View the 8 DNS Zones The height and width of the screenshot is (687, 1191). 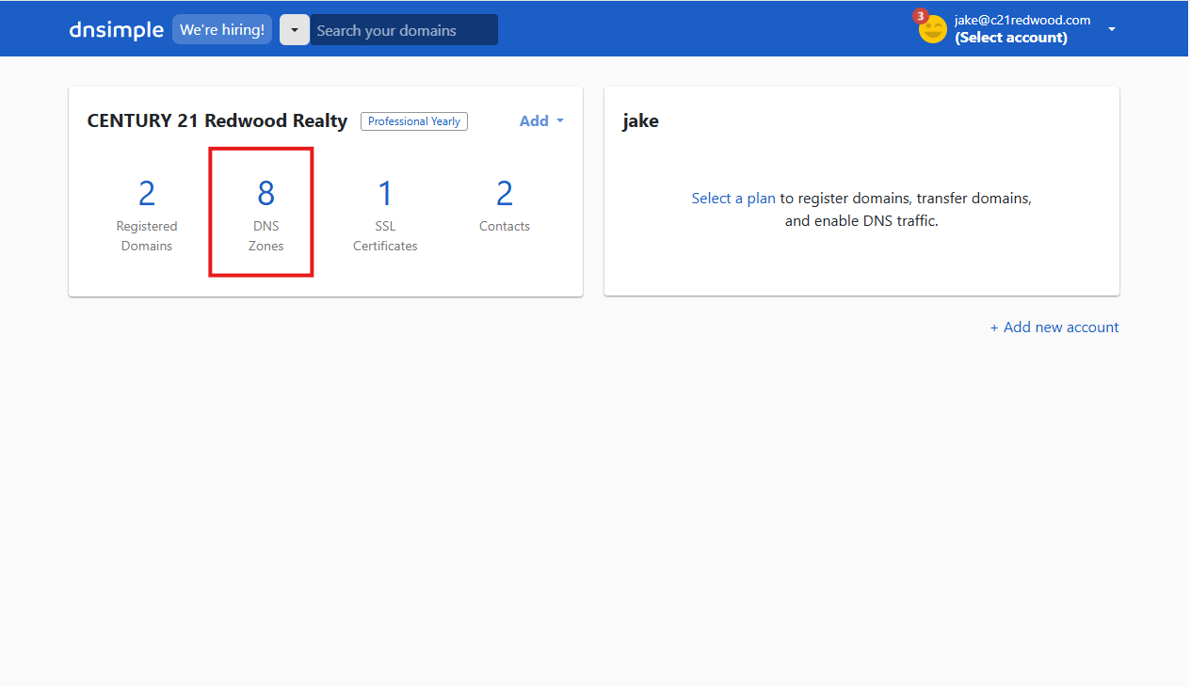click(x=266, y=214)
